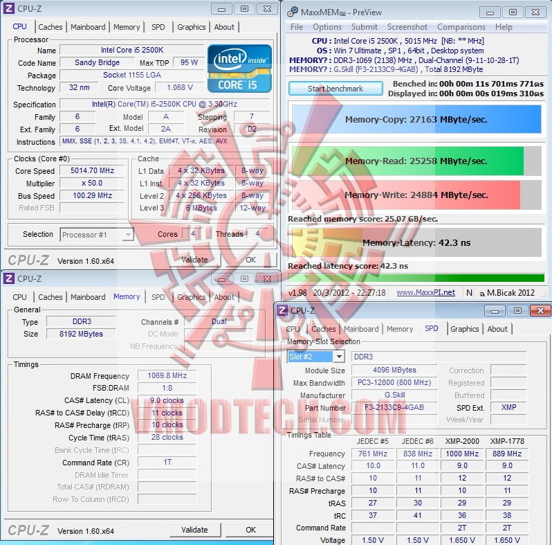Click the Memory-Write result bar

pyautogui.click(x=416, y=195)
